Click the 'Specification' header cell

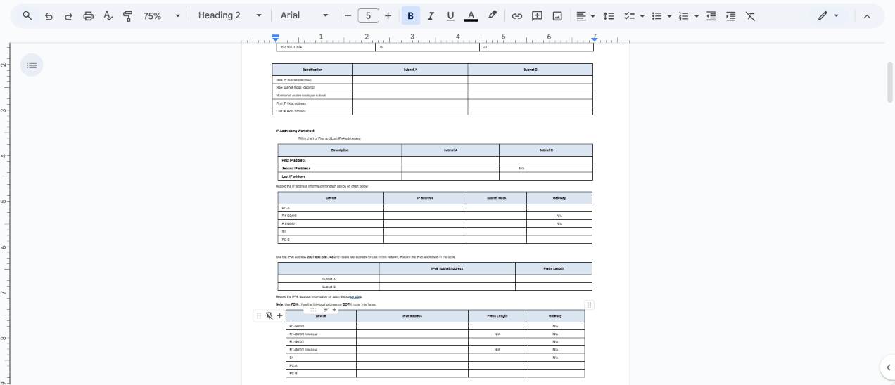pos(312,70)
